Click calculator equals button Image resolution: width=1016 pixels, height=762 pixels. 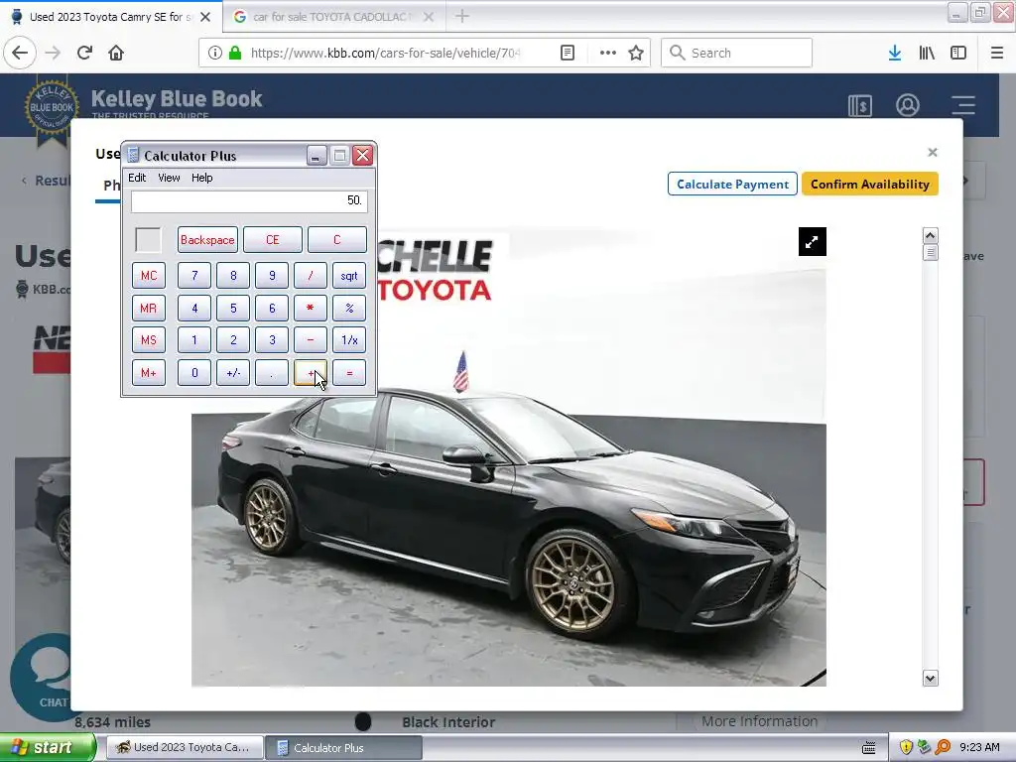click(x=349, y=373)
